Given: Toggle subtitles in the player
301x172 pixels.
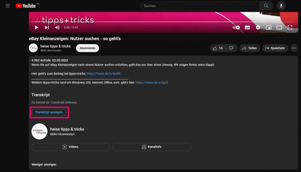Looking at the screenshot, I should (247, 28).
